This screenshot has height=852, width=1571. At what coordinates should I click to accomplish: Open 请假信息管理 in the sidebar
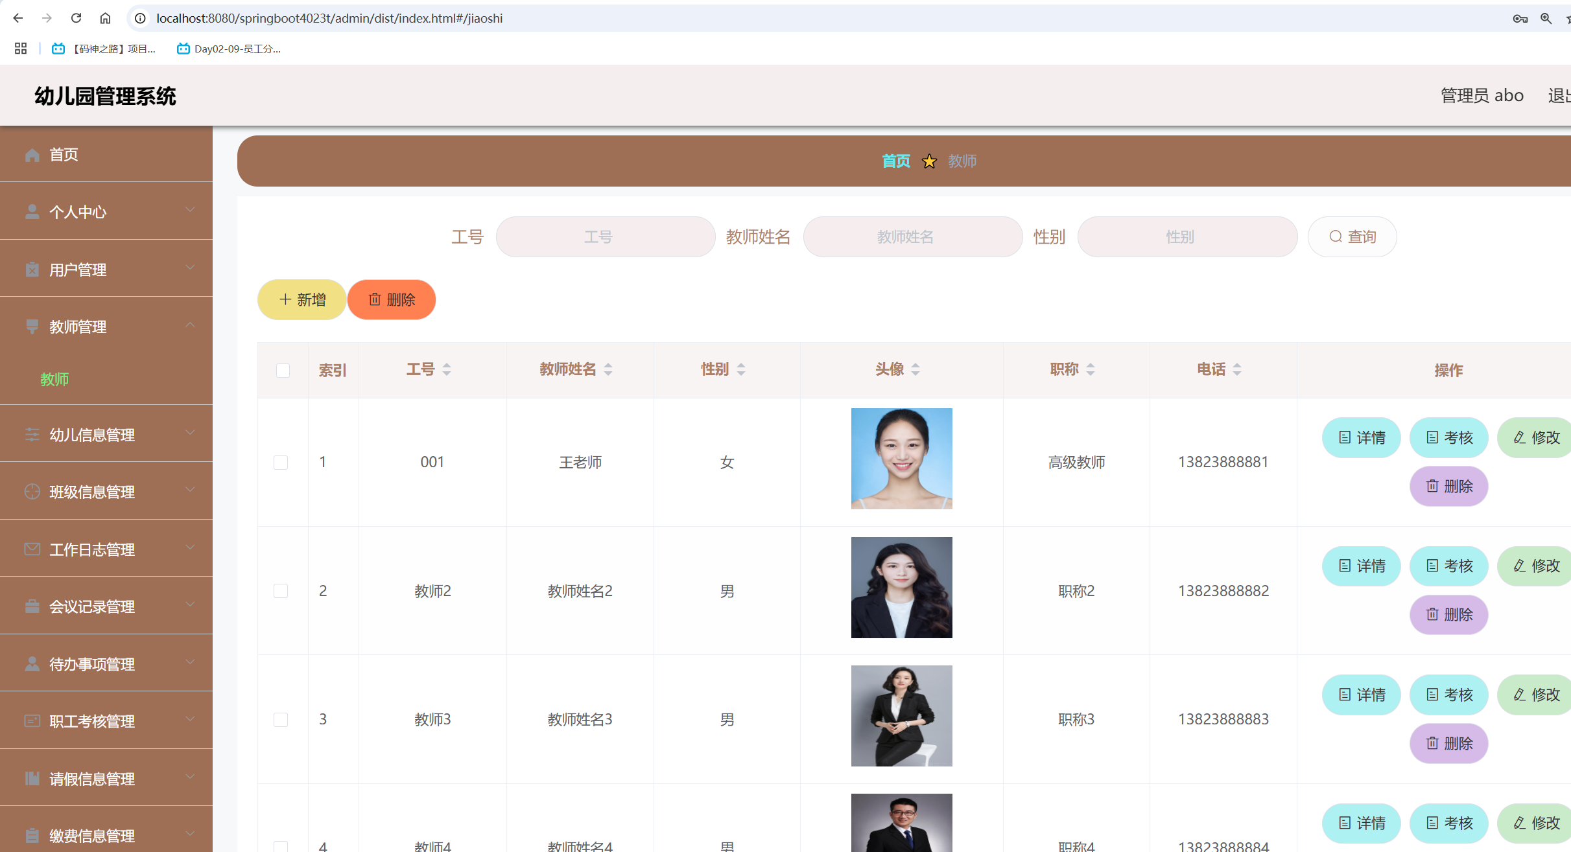pyautogui.click(x=106, y=779)
